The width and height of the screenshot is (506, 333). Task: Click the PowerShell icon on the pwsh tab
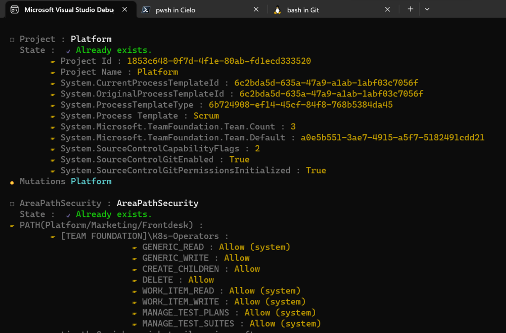(x=146, y=9)
